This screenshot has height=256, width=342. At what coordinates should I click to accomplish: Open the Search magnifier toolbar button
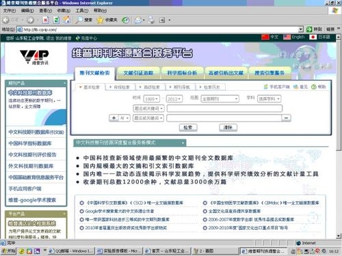coord(83,20)
